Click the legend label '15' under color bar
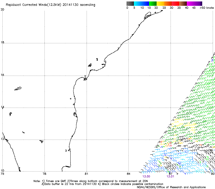215x189 pixels. coord(149,8)
